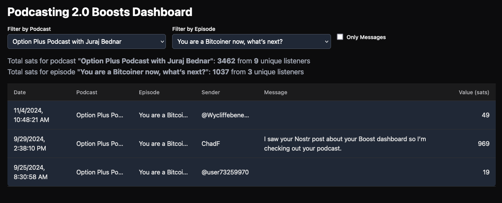Screen dimensions: 502x203
Task: Click sender ChadF
Action: 211,144
